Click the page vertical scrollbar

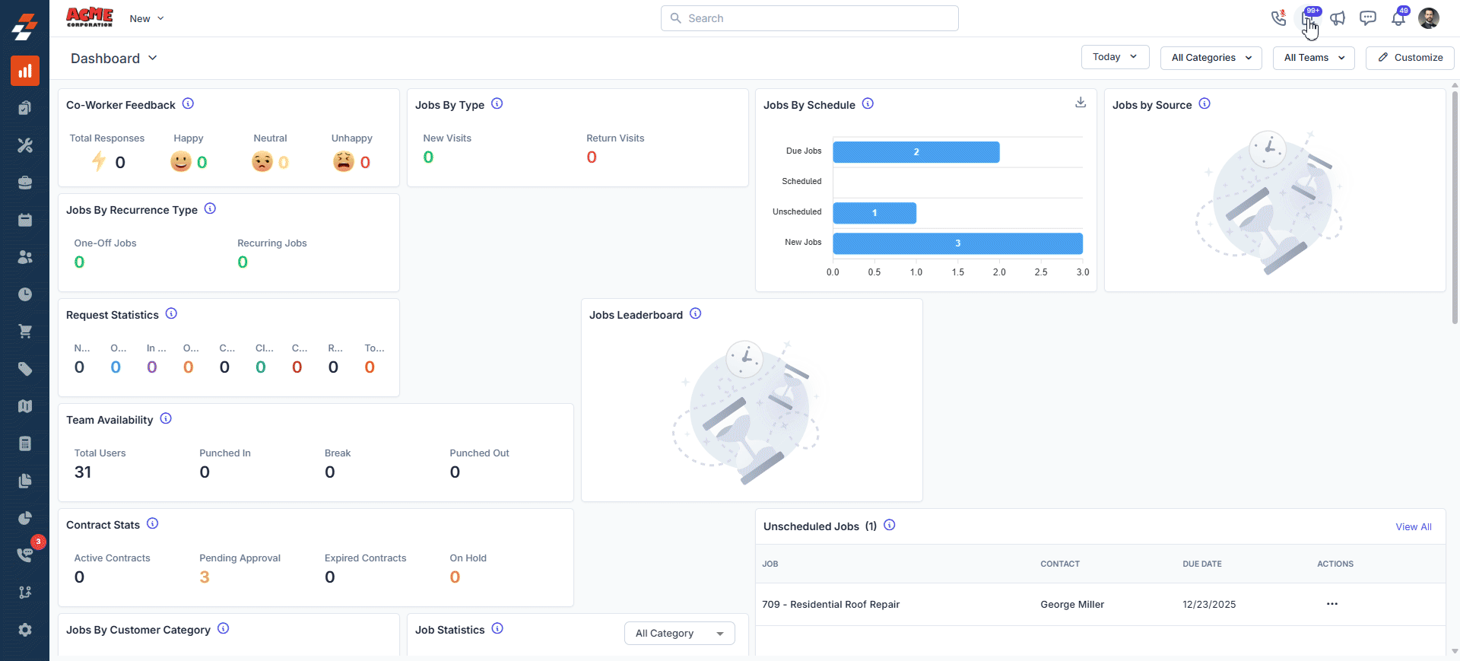click(1455, 207)
